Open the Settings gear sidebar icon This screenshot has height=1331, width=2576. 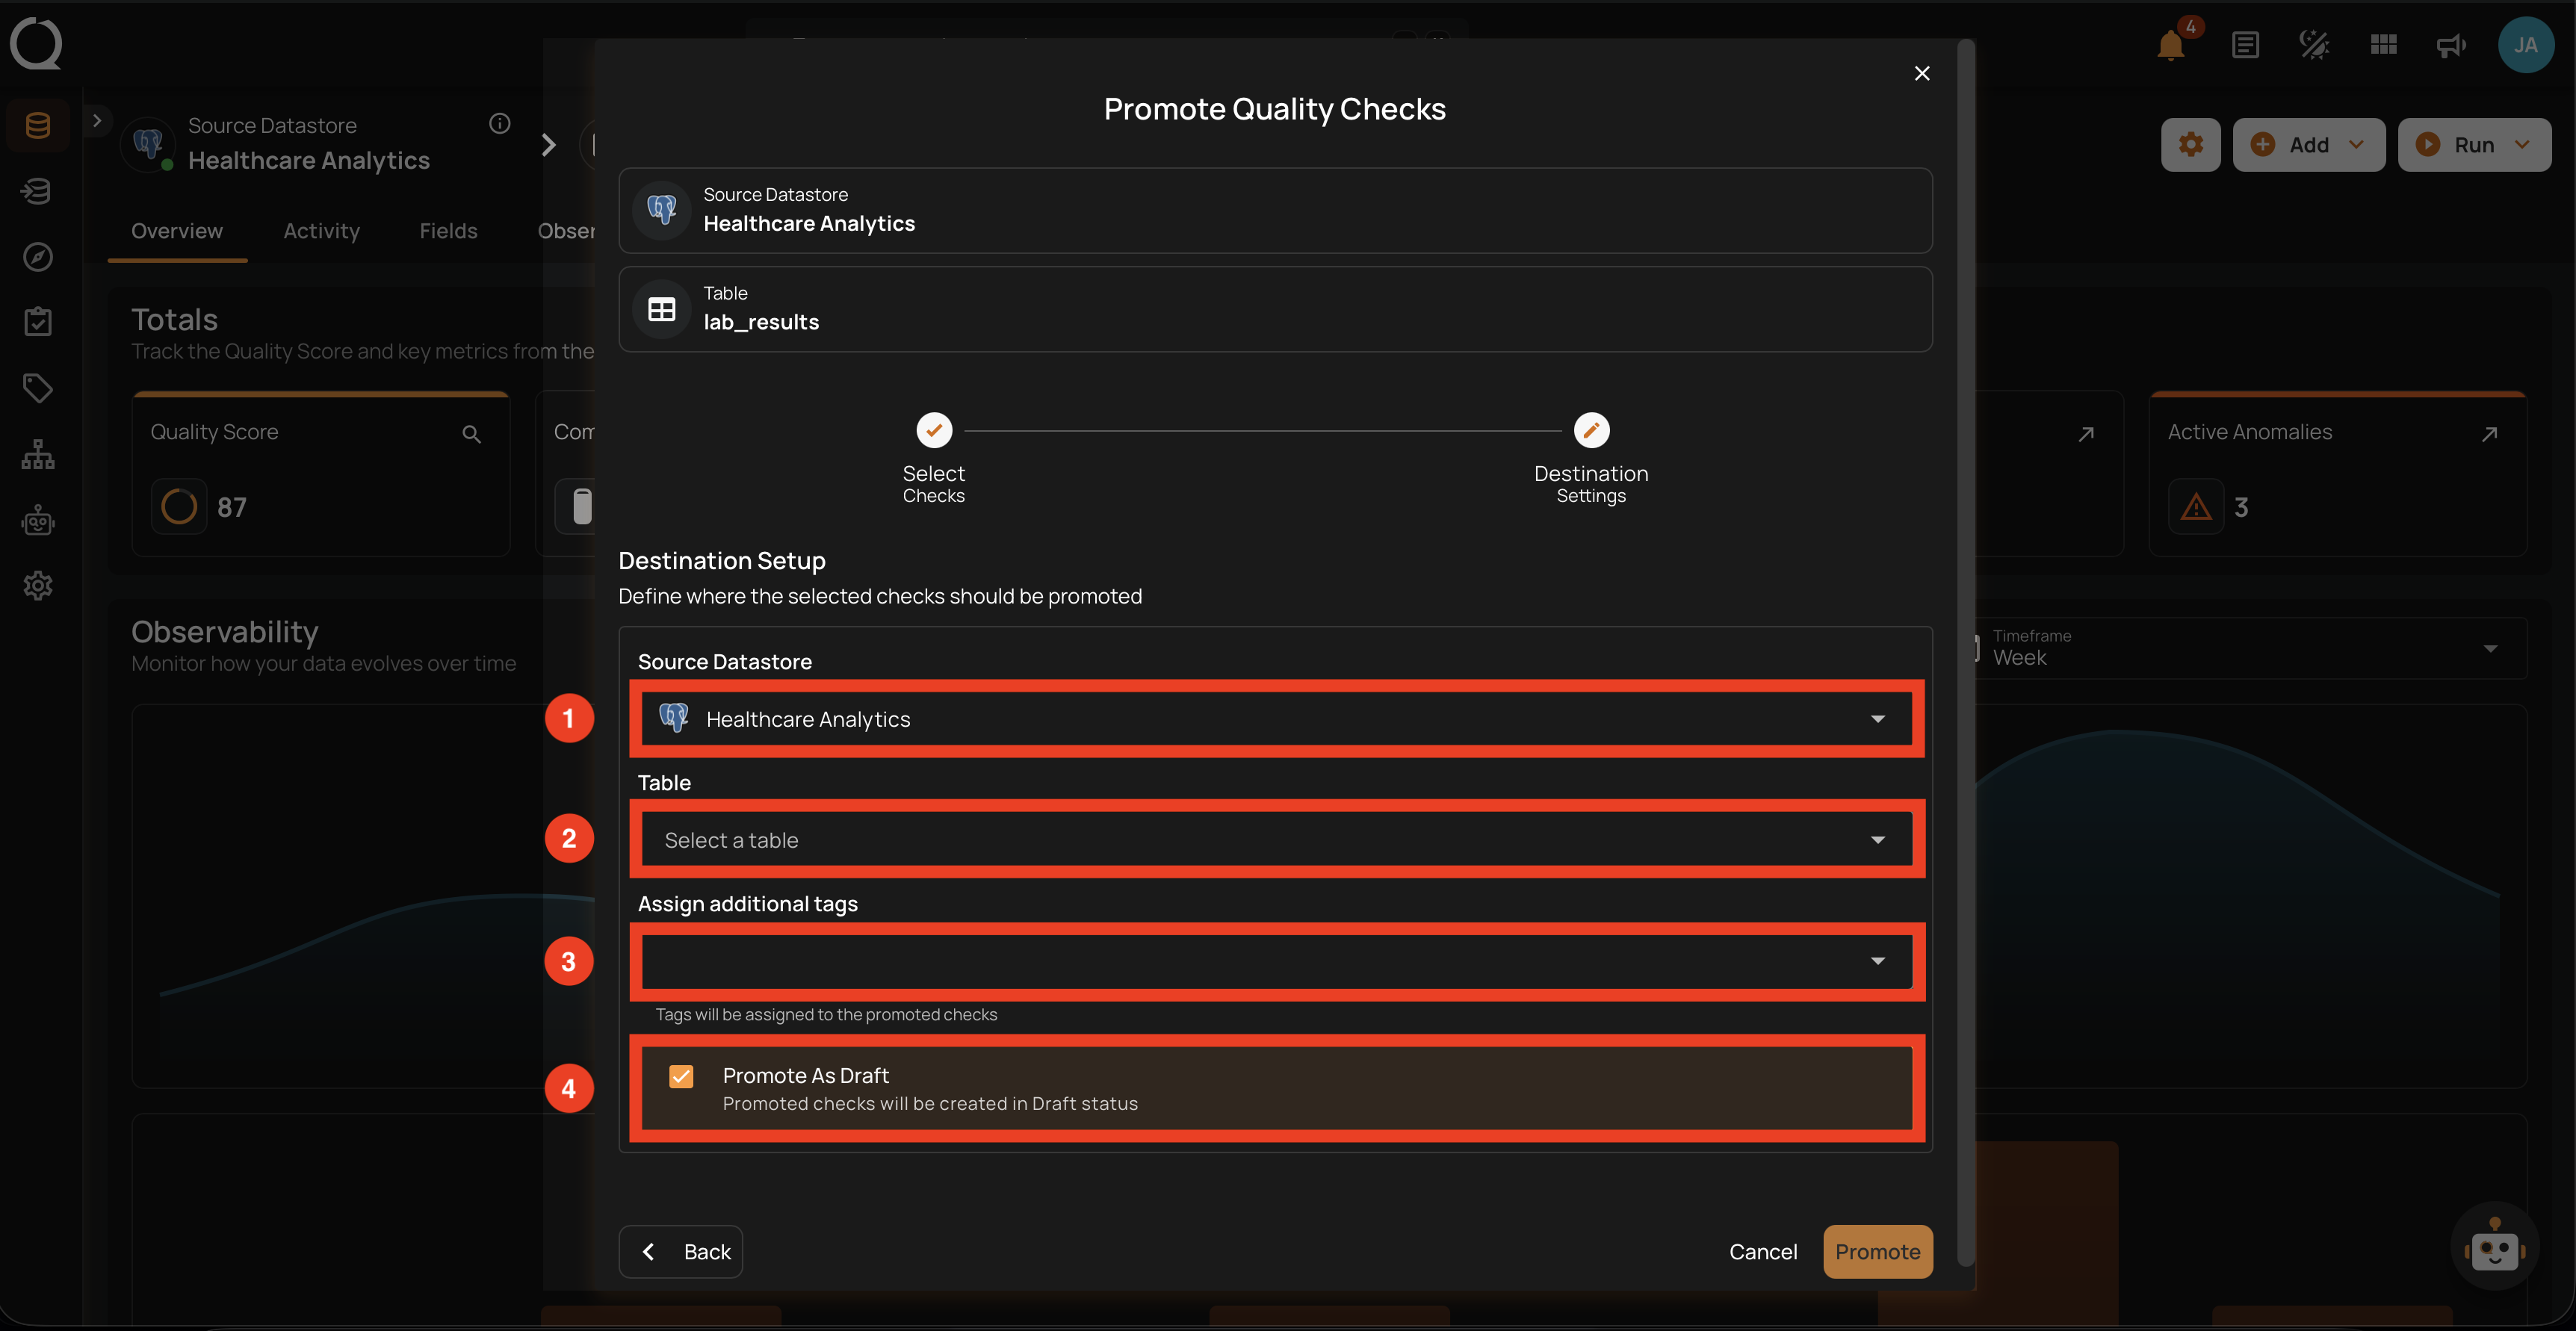(38, 586)
